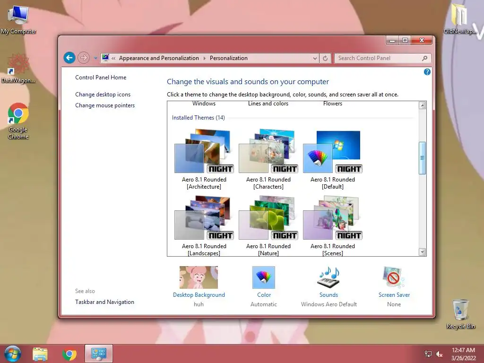This screenshot has width=484, height=363.
Task: Click the search magnifier icon
Action: coord(425,58)
